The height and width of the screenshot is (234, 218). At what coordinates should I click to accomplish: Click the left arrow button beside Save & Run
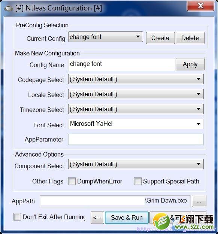tap(97, 218)
